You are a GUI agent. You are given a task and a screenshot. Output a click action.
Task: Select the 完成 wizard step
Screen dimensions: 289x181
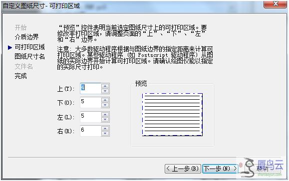coord(20,76)
